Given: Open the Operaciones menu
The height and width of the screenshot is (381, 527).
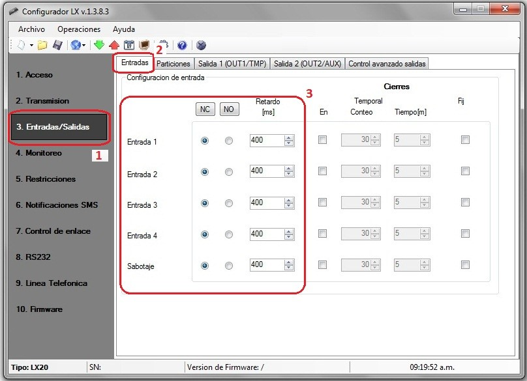Looking at the screenshot, I should 79,29.
